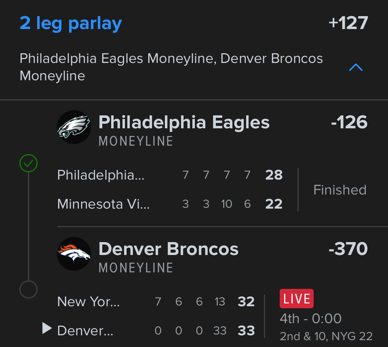Select the New York score row

[156, 301]
